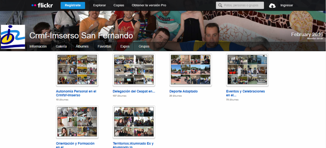Open the Copias menu item
The height and width of the screenshot is (148, 326).
119,5
